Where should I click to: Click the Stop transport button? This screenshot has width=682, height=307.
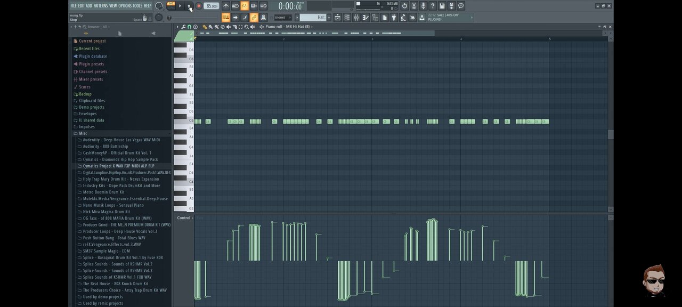189,6
